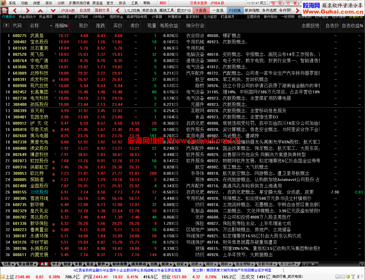Screen dimensions: 365x280
Task: Click the news ticker about 江西省政府金融办
Action: [127, 270]
